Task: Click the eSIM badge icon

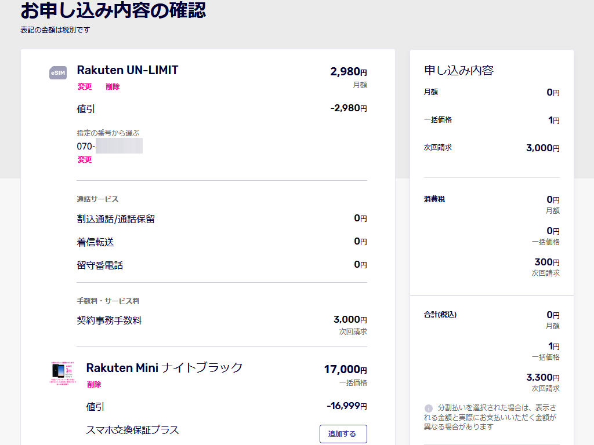Action: pos(58,72)
